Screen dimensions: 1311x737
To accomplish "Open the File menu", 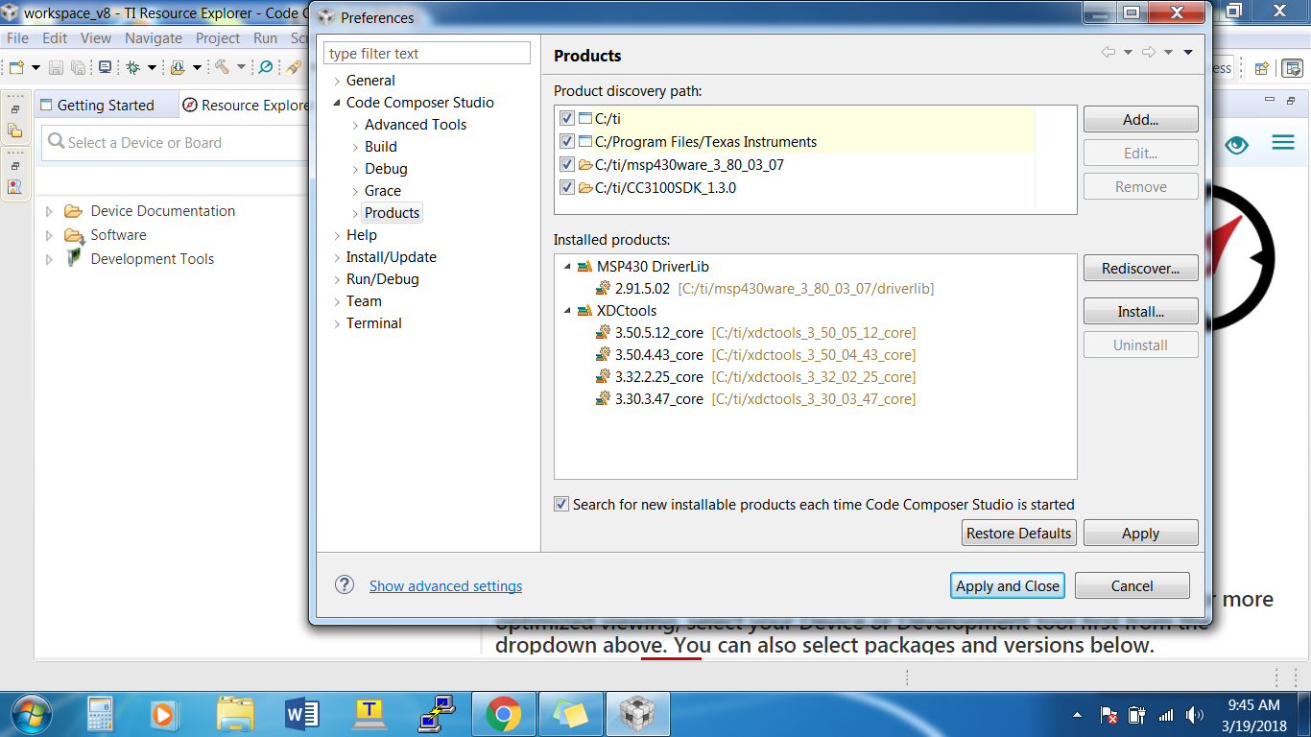I will [17, 38].
